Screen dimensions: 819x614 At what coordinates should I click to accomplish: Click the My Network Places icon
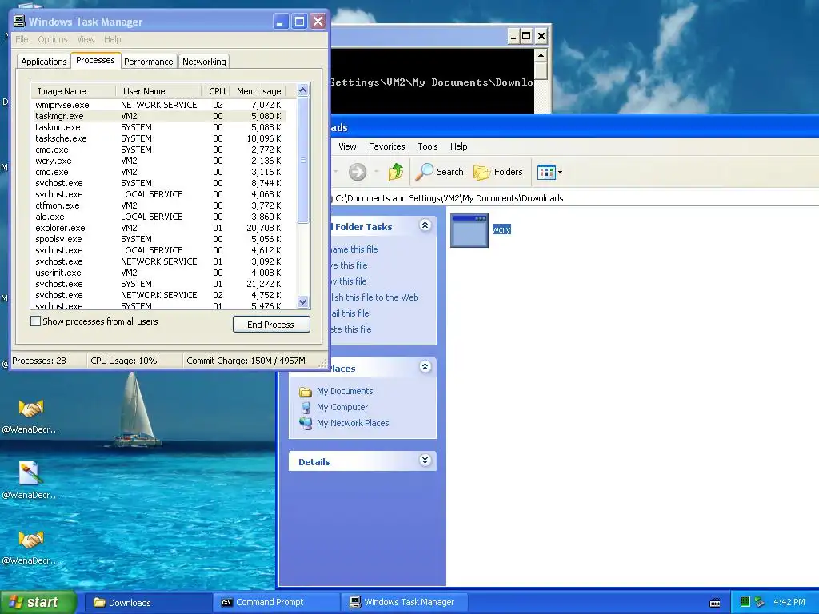click(305, 424)
